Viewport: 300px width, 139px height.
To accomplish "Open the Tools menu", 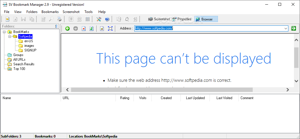I will point(88,12).
